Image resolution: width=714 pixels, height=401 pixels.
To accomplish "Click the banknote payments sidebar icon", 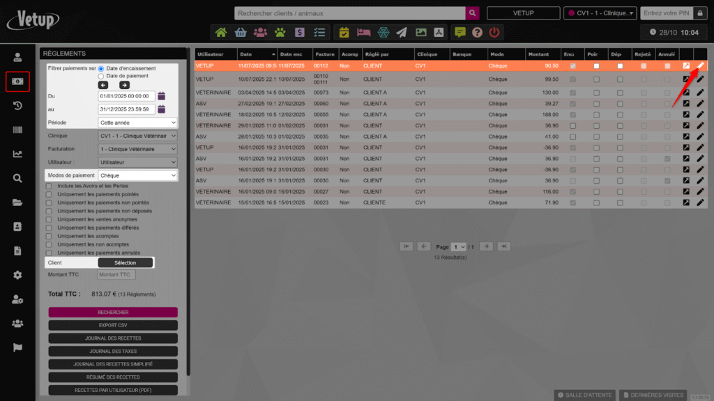I will [17, 81].
